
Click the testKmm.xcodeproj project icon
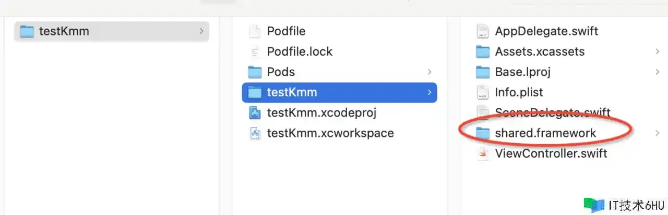click(255, 112)
